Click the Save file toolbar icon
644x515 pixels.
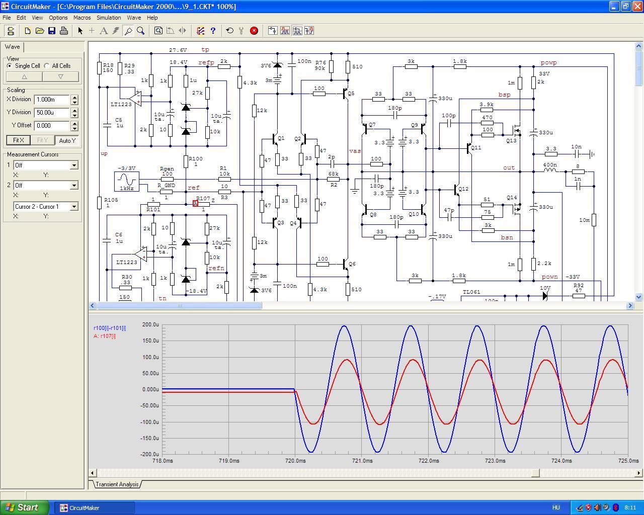point(52,31)
